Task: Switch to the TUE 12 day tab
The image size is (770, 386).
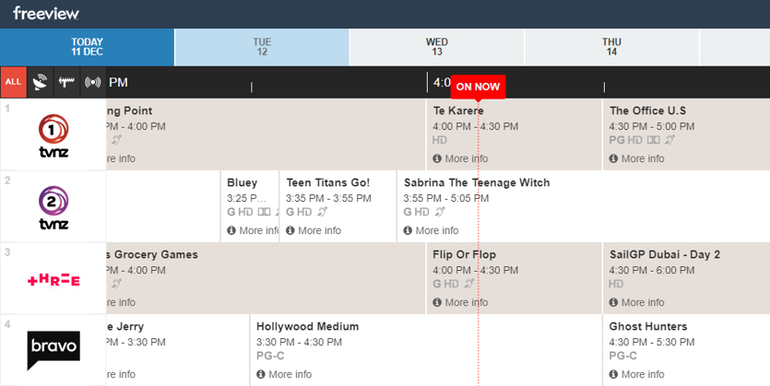Action: coord(262,47)
